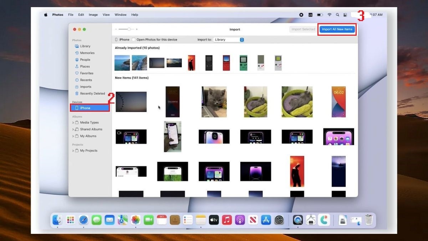Open the Help menu
The height and width of the screenshot is (241, 428).
pyautogui.click(x=134, y=15)
